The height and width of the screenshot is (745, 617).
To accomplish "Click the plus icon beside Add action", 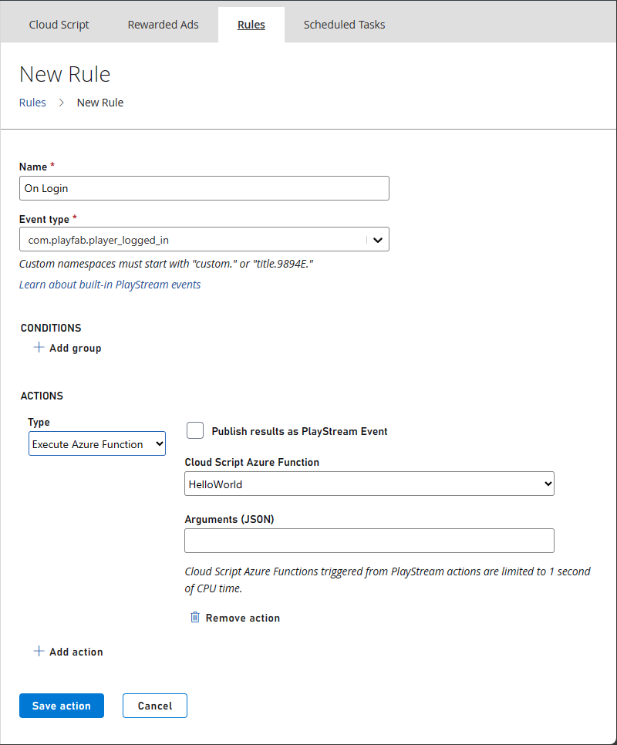I will (39, 652).
